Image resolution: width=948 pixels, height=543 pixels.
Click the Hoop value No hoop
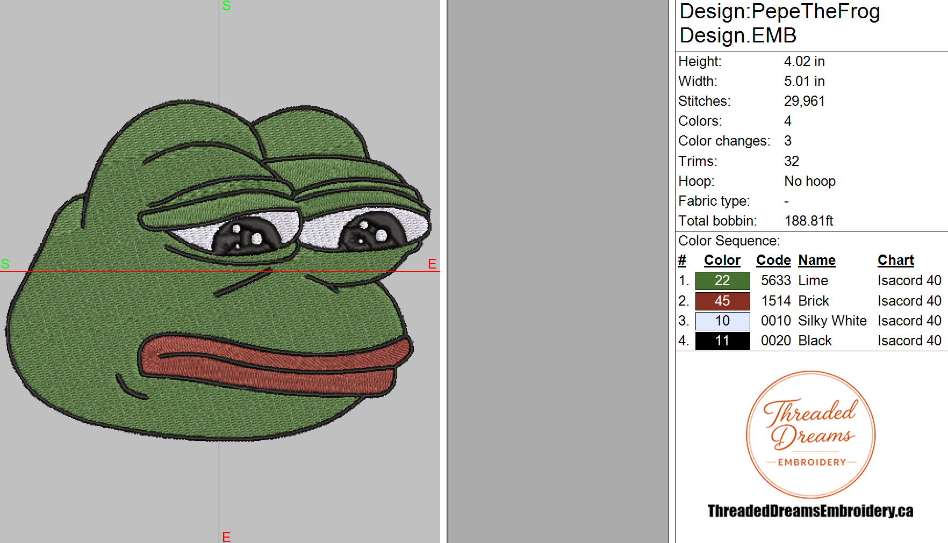(x=810, y=181)
